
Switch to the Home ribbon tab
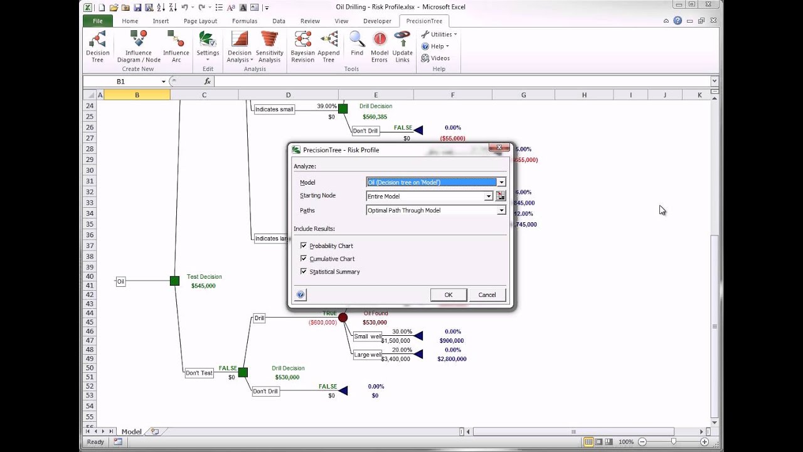coord(130,21)
